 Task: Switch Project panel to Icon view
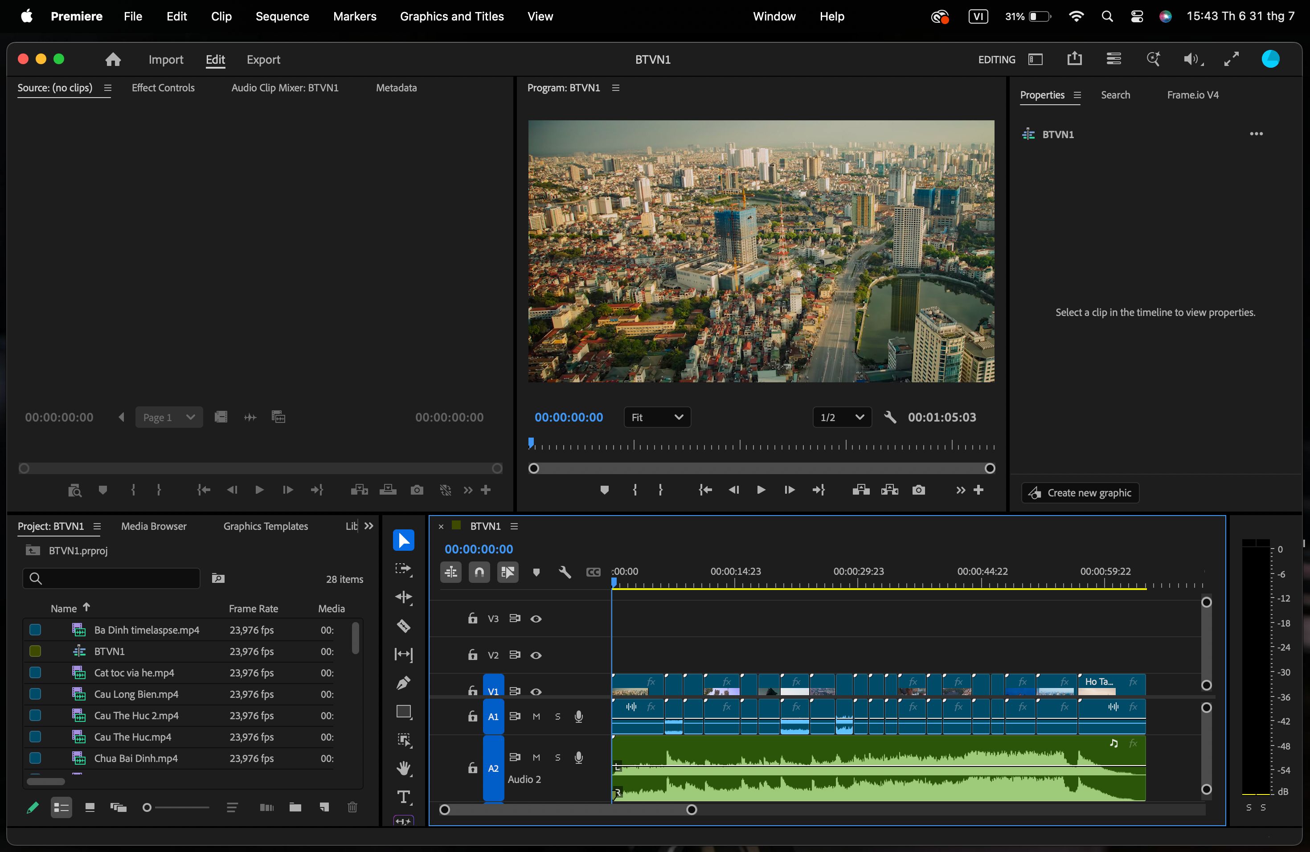tap(90, 807)
